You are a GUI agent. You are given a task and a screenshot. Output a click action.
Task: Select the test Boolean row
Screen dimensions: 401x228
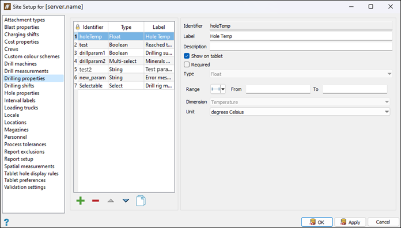(x=124, y=45)
